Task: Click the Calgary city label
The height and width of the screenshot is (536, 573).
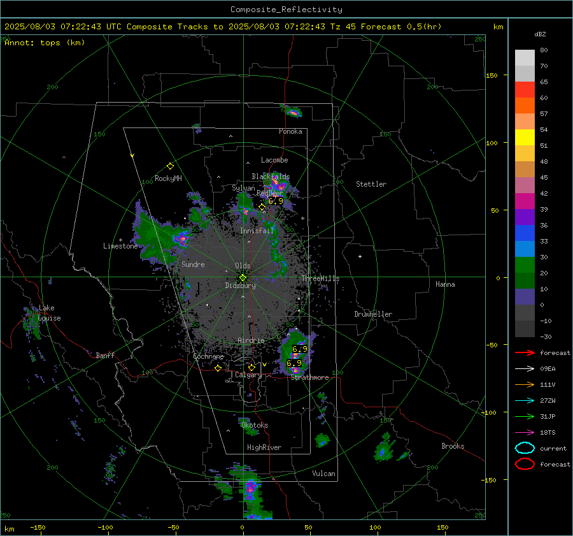Action: (248, 375)
